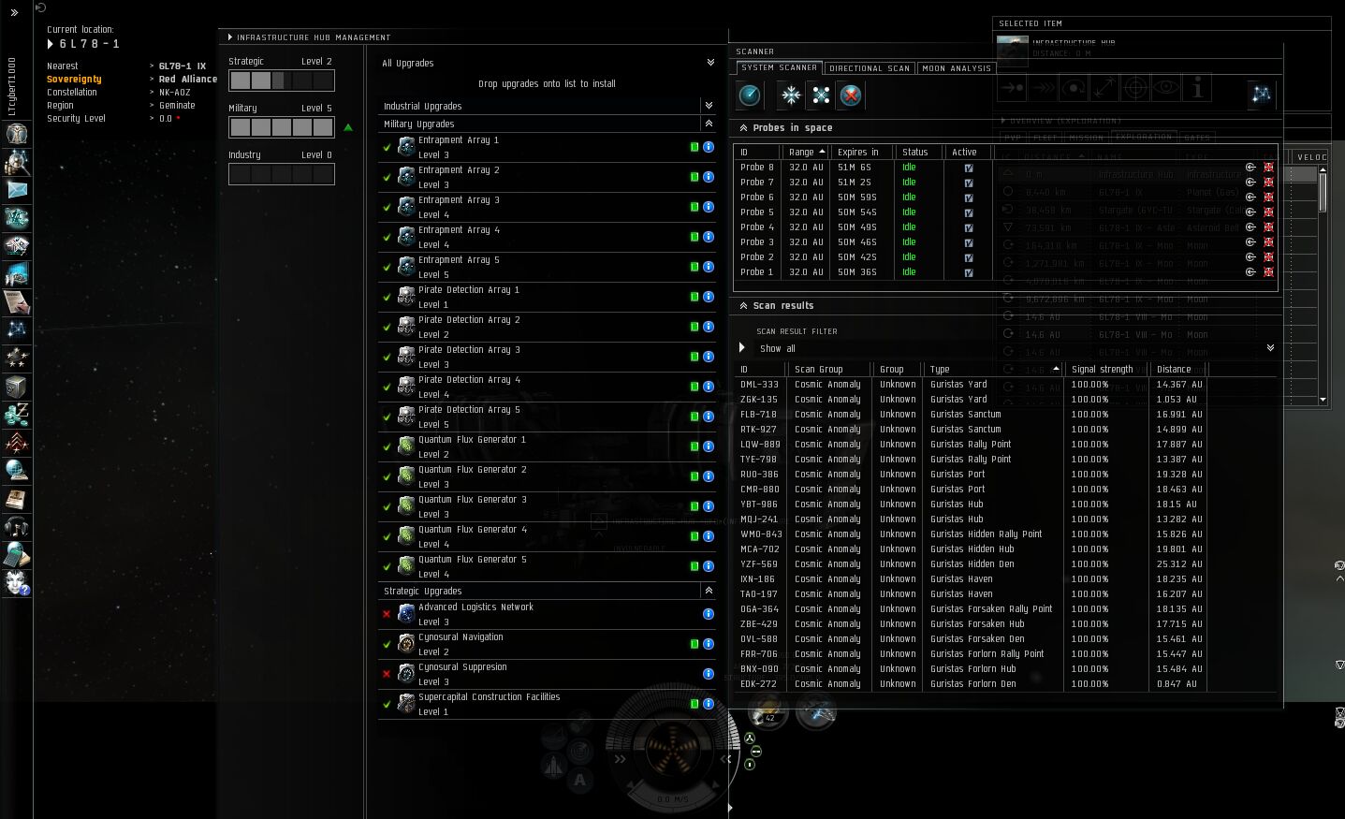
Task: Open the solar system map icon in scanner
Action: (1262, 93)
